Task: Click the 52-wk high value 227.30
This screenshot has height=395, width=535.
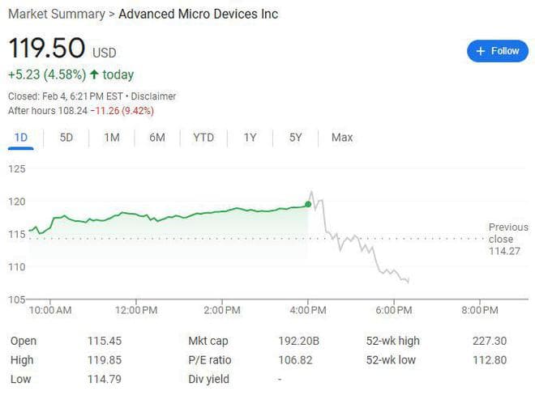Action: [489, 341]
